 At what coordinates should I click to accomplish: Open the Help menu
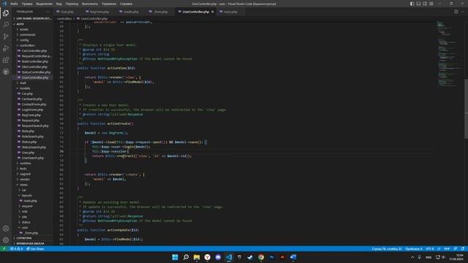point(127,4)
